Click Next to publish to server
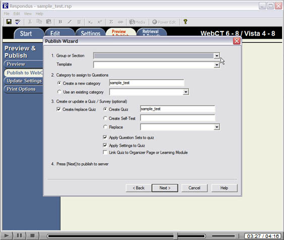This screenshot has width=284, height=240. coord(165,188)
